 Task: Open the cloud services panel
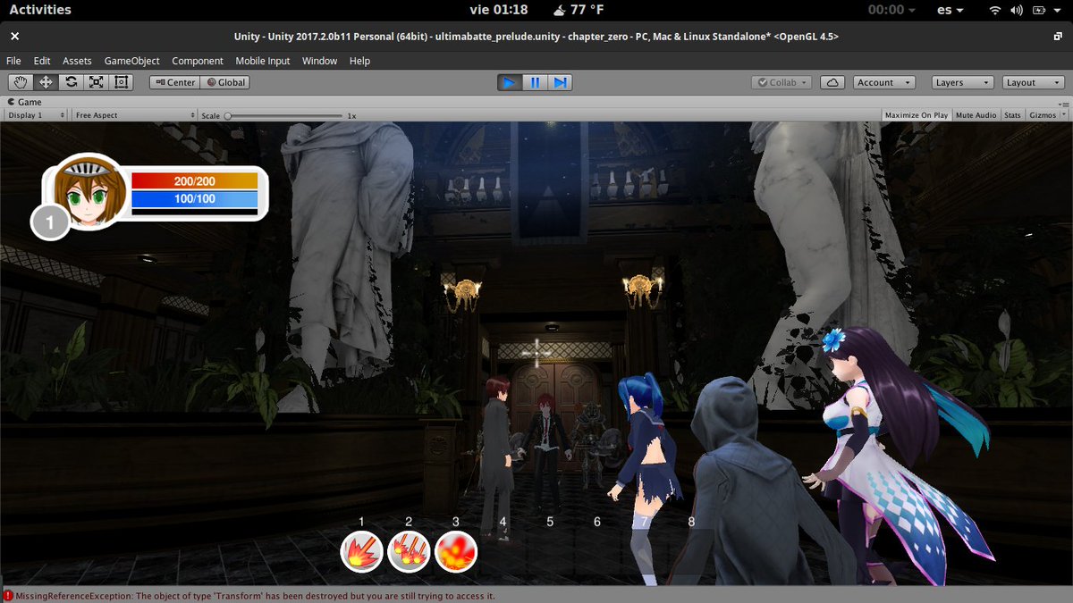click(x=832, y=82)
